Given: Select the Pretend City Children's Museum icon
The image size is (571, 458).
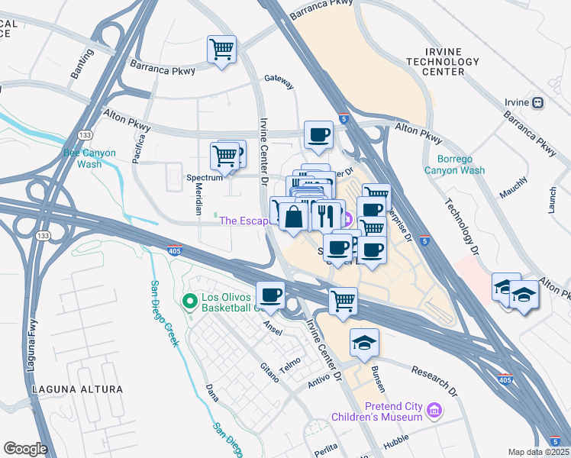Looking at the screenshot, I should pyautogui.click(x=434, y=411).
